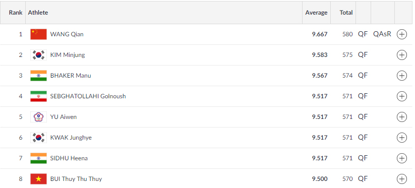Click the Chinese Taipei flag icon

39,117
